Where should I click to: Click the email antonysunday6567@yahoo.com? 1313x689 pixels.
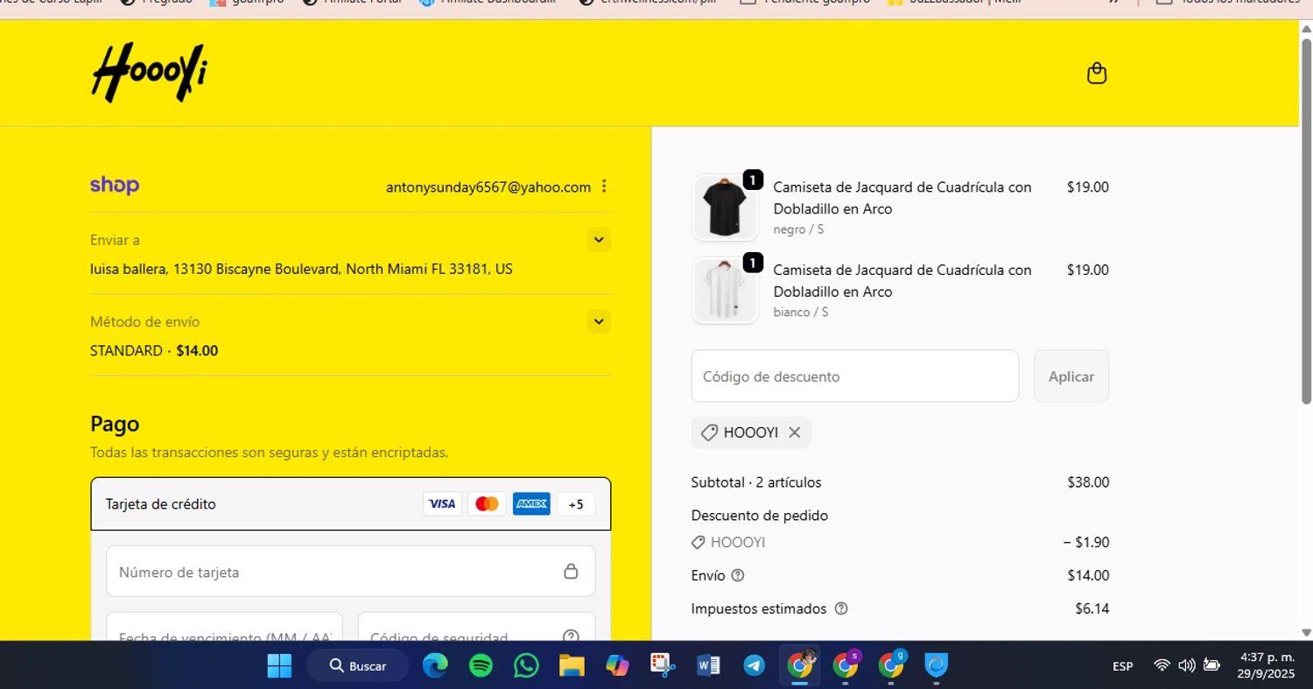point(488,186)
